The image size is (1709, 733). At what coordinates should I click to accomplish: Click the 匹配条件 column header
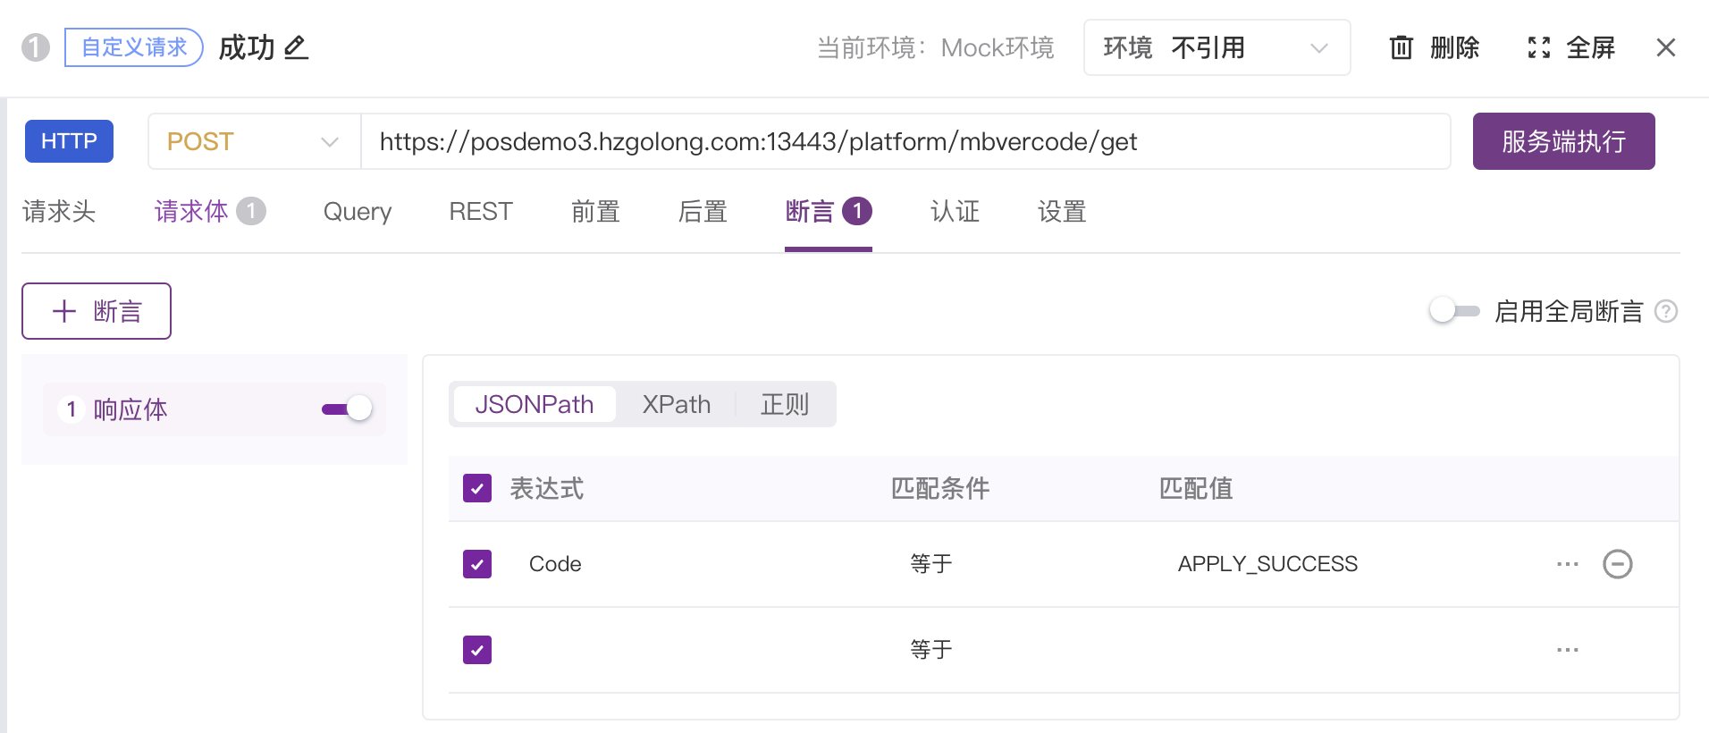tap(940, 488)
